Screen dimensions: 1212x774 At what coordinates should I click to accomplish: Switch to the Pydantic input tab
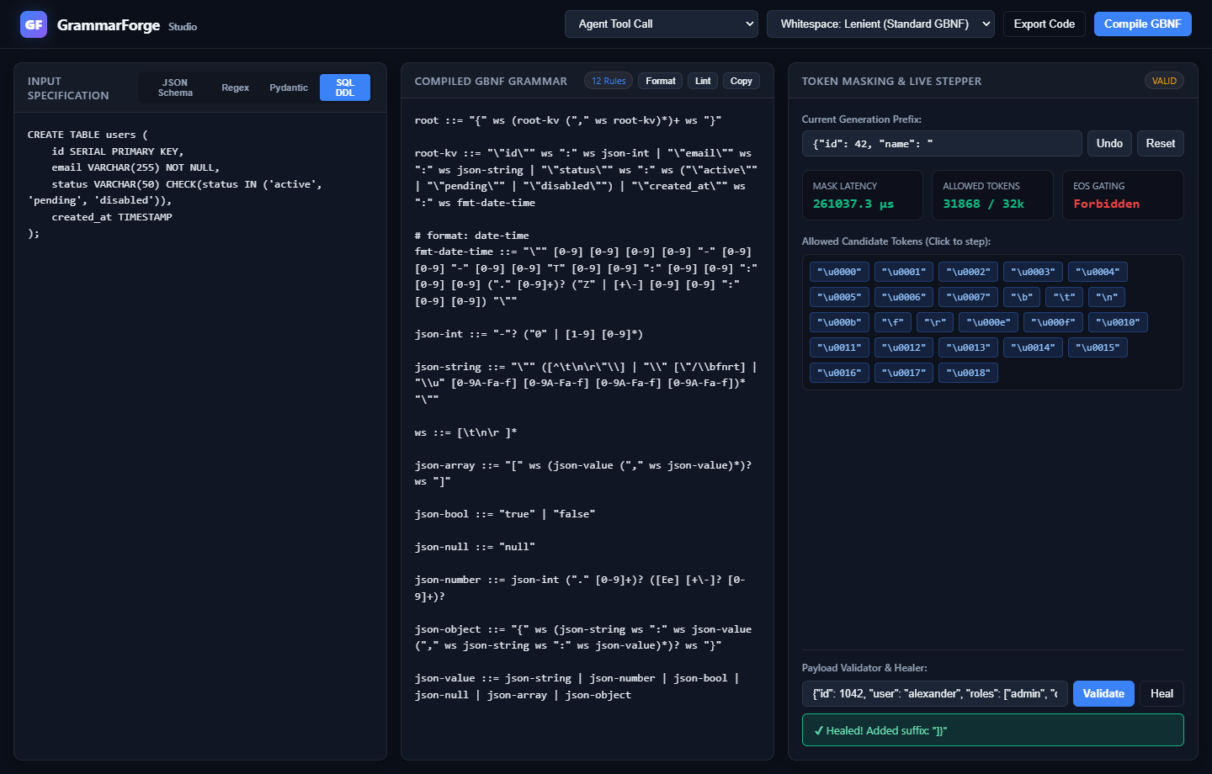point(289,87)
